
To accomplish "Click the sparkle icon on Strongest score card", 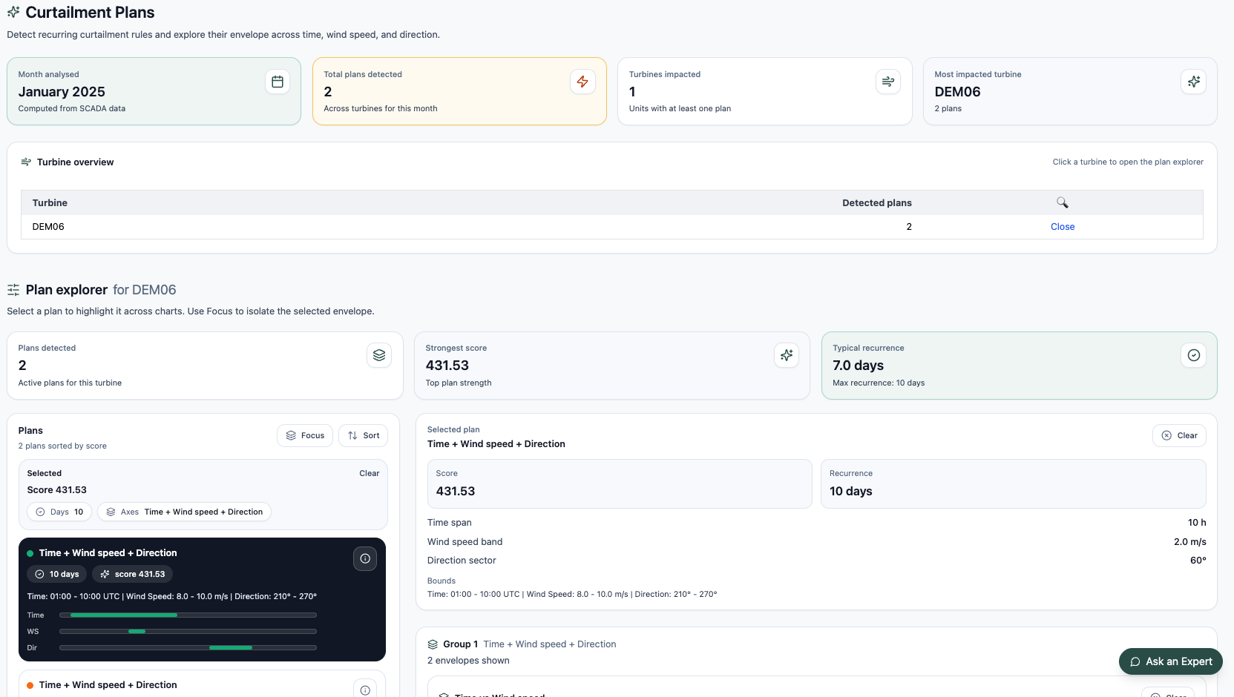I will [x=787, y=355].
